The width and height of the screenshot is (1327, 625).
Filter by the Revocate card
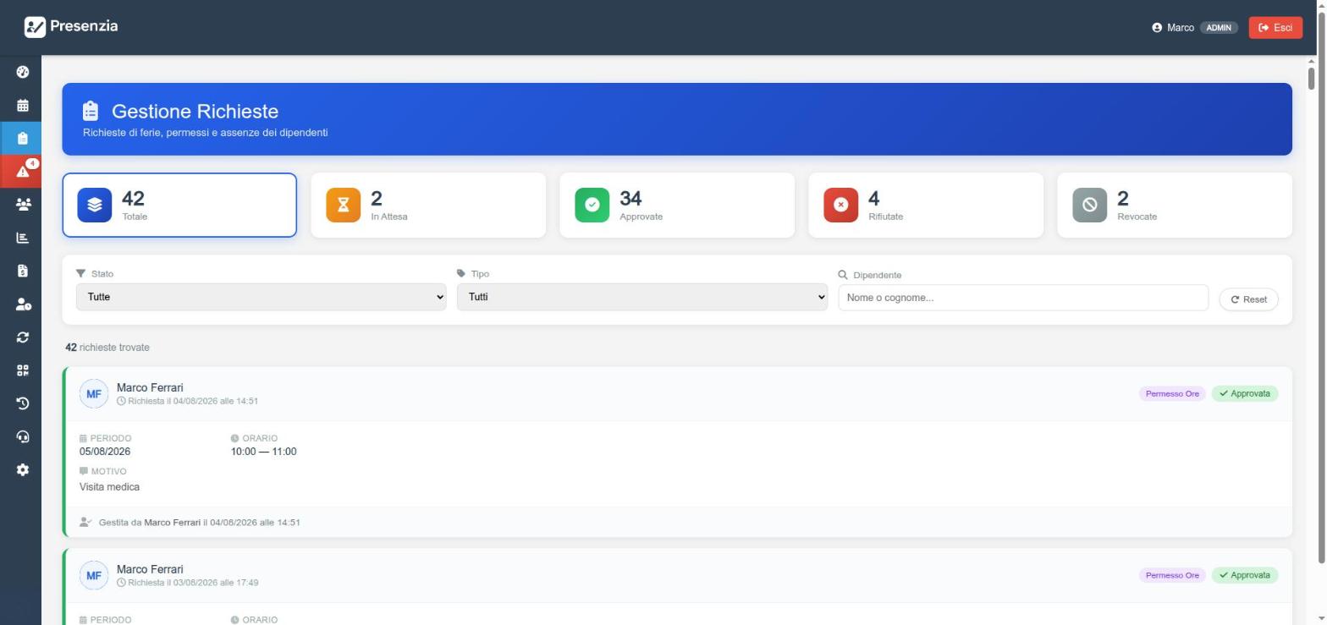pos(1175,205)
